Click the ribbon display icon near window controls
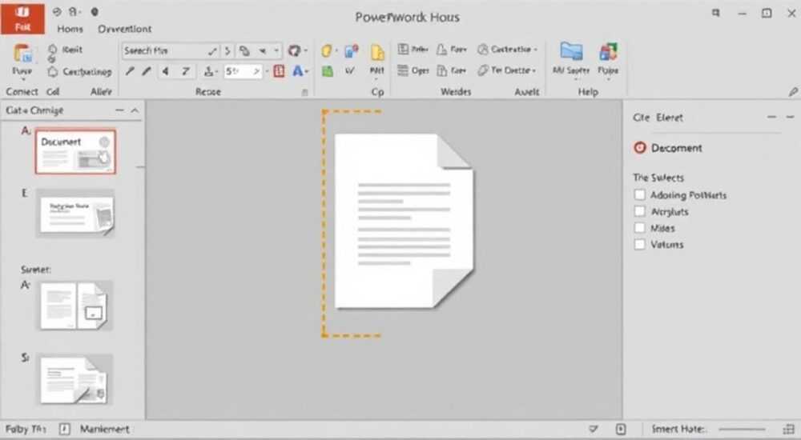Screen dimensions: 801x440 [715, 14]
